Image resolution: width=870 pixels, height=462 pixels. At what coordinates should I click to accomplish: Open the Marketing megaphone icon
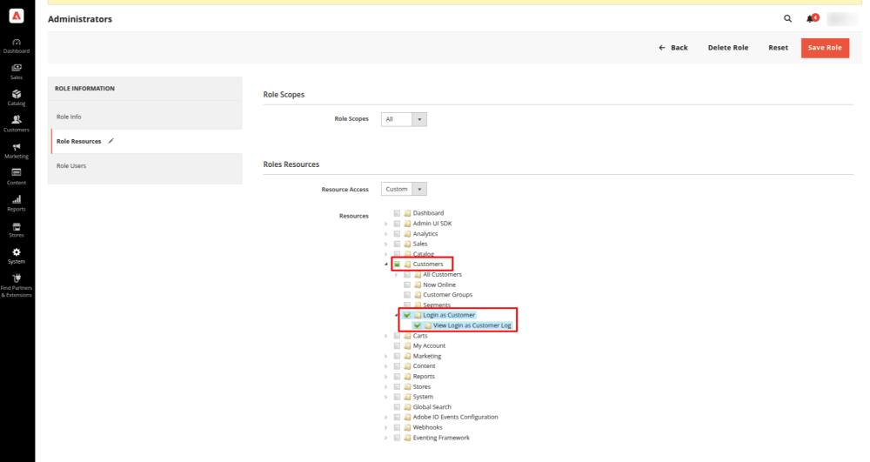(17, 148)
